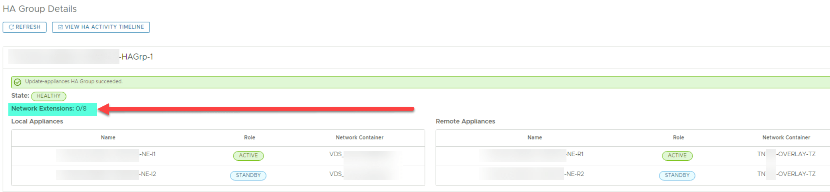This screenshot has height=192, width=830.
Task: Click the Network Extensions 0/8 label
Action: coord(49,109)
